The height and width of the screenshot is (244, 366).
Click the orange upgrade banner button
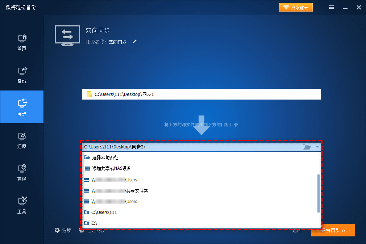point(296,7)
